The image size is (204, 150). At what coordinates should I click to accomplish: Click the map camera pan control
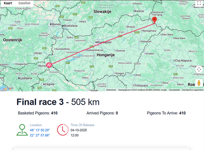coord(199,70)
